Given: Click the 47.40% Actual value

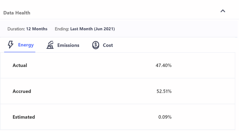Looking at the screenshot, I should [164, 65].
